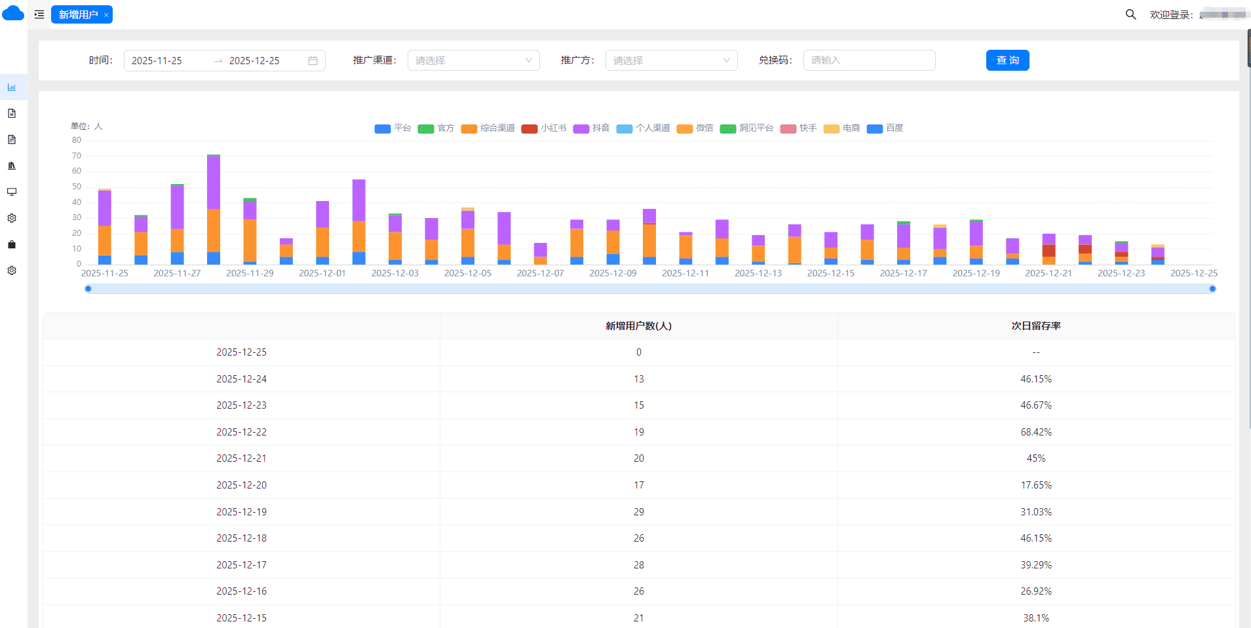Toggle the 抖音 series in chart legend
The height and width of the screenshot is (628, 1251).
[591, 128]
